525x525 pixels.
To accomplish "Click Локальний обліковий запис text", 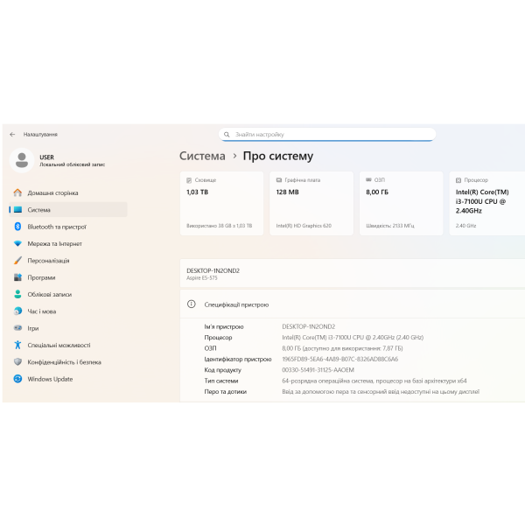I will pos(72,164).
